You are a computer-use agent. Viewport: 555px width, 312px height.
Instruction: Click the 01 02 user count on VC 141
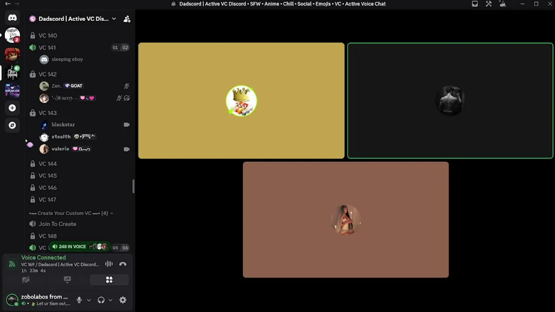click(x=120, y=48)
